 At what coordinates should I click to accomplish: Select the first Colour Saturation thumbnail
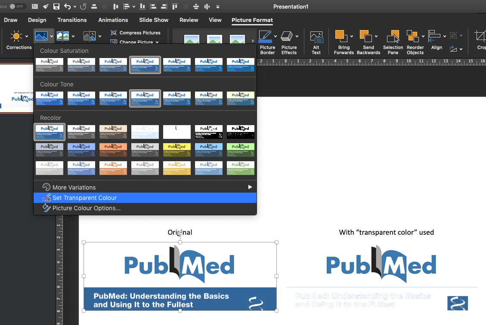50,65
